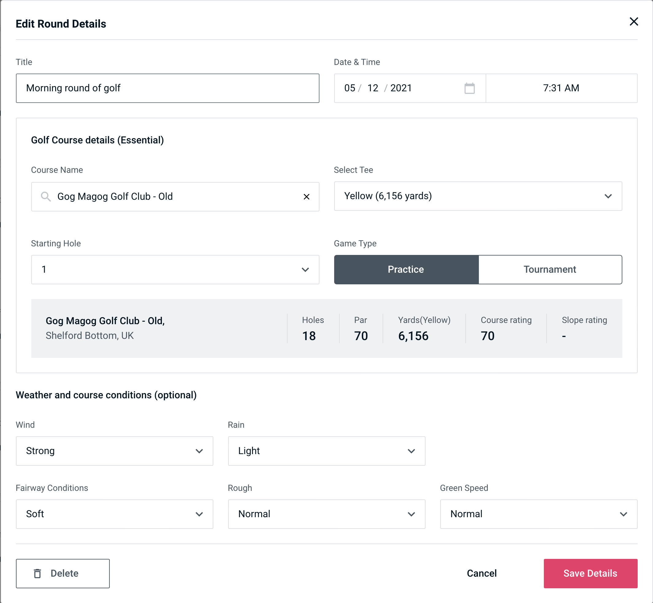Click the calendar icon next to date
This screenshot has width=653, height=603.
(470, 88)
